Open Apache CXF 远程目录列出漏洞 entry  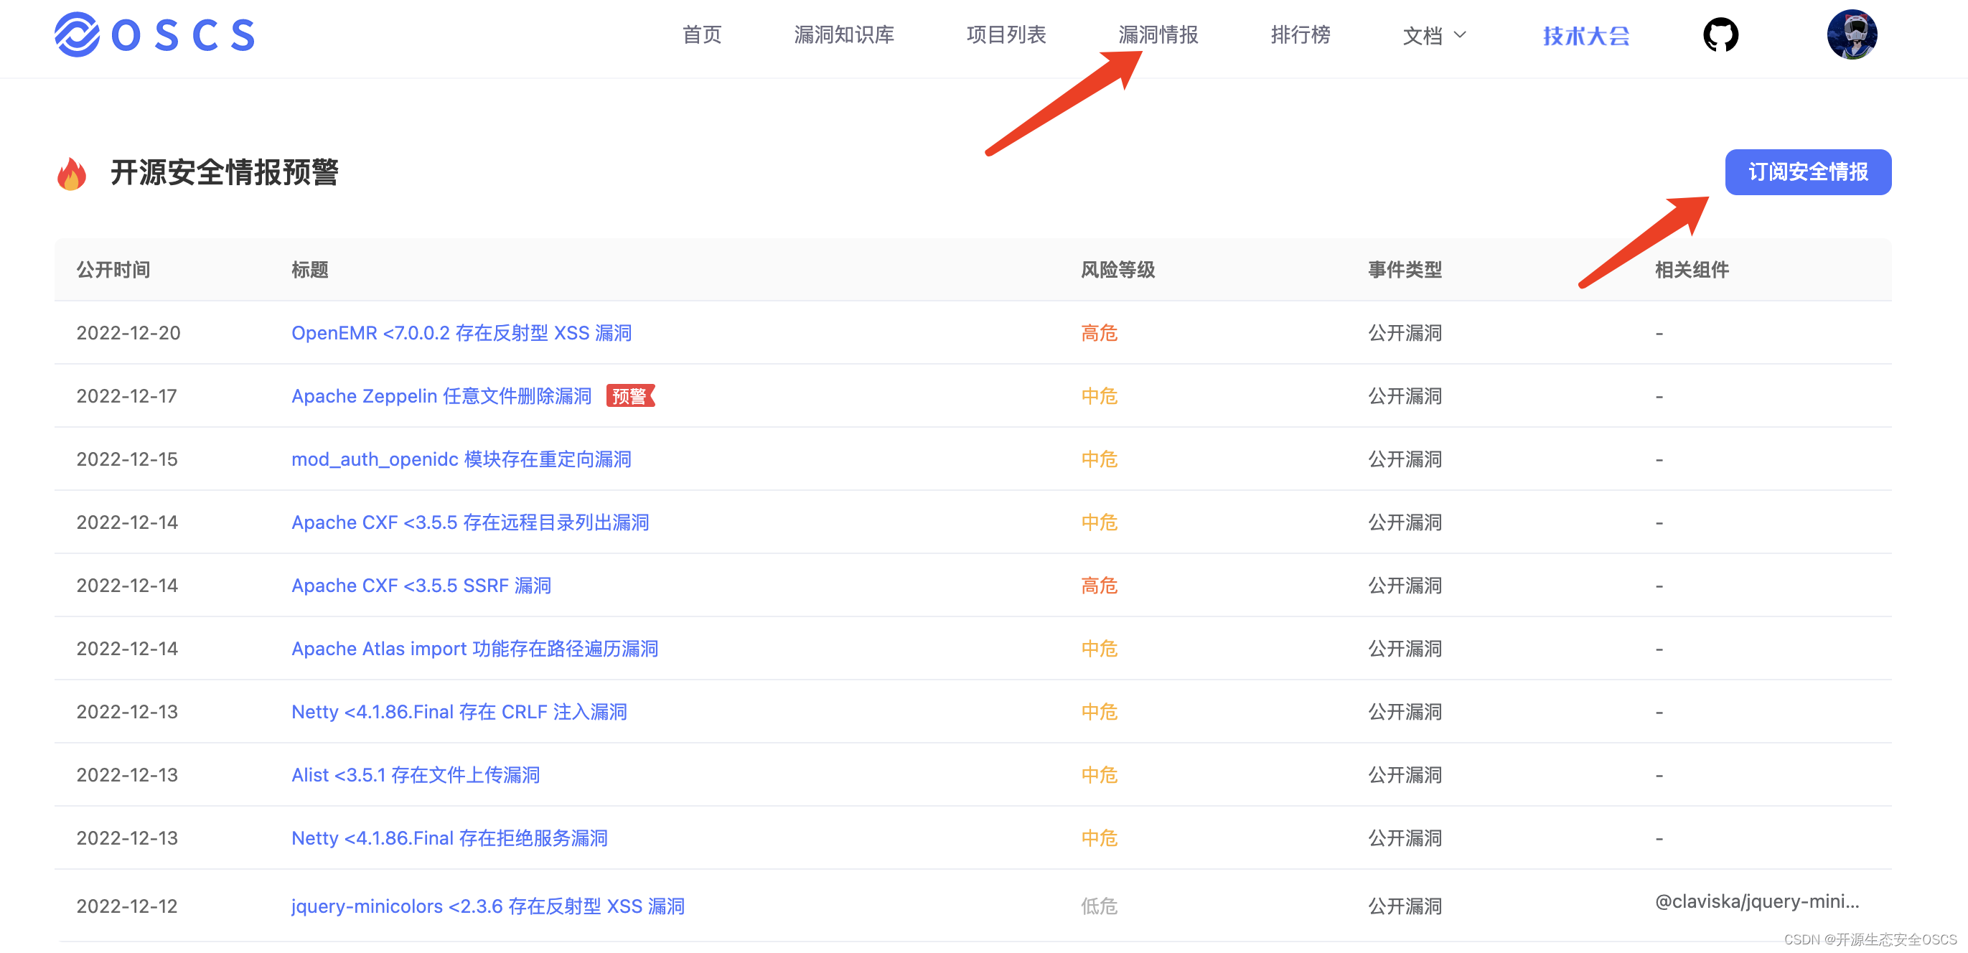coord(470,522)
